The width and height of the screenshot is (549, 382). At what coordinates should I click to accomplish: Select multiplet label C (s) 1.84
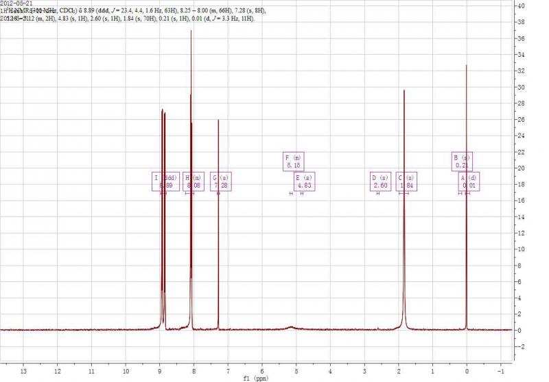coord(406,181)
